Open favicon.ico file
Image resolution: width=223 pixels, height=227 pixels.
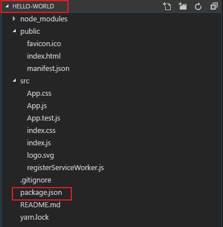[44, 44]
